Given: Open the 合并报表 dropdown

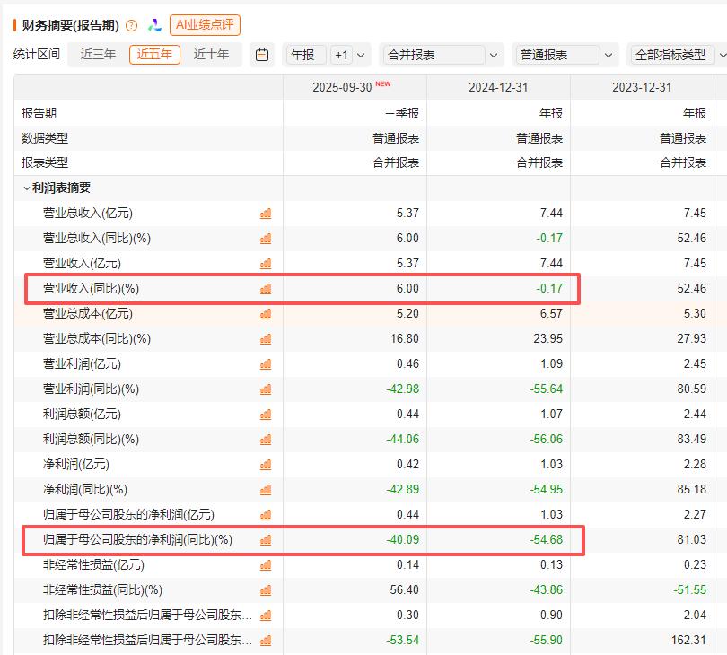Looking at the screenshot, I should pyautogui.click(x=442, y=55).
